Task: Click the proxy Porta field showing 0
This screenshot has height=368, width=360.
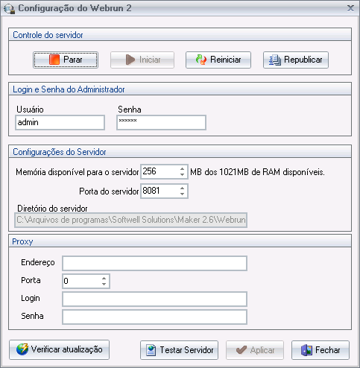Action: tap(81, 281)
